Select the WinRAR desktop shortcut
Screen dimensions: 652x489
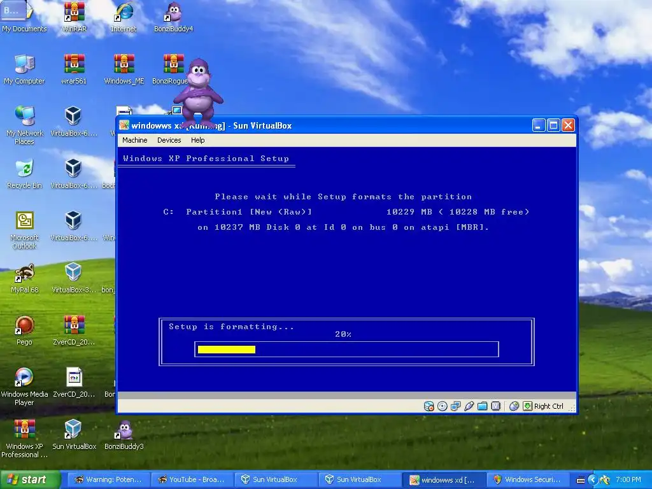(74, 17)
